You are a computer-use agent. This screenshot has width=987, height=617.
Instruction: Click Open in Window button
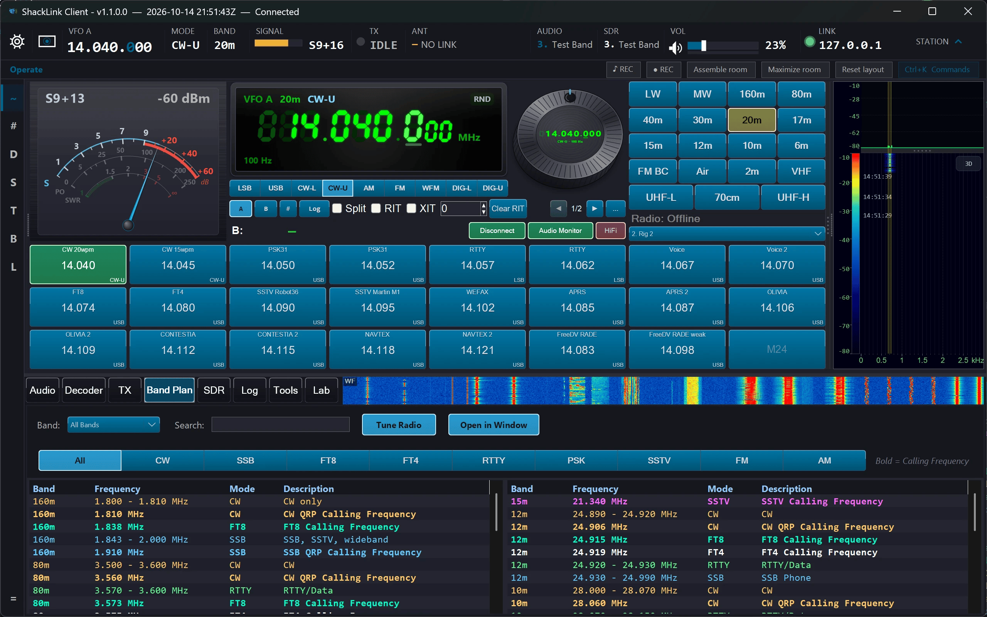coord(493,425)
